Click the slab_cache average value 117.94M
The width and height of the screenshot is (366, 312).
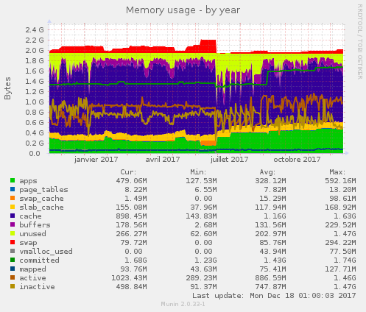[x=270, y=208]
